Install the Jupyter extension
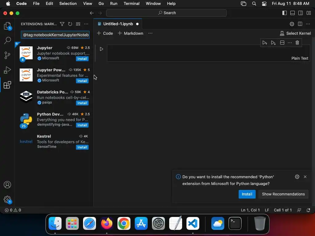The width and height of the screenshot is (315, 236). click(82, 59)
